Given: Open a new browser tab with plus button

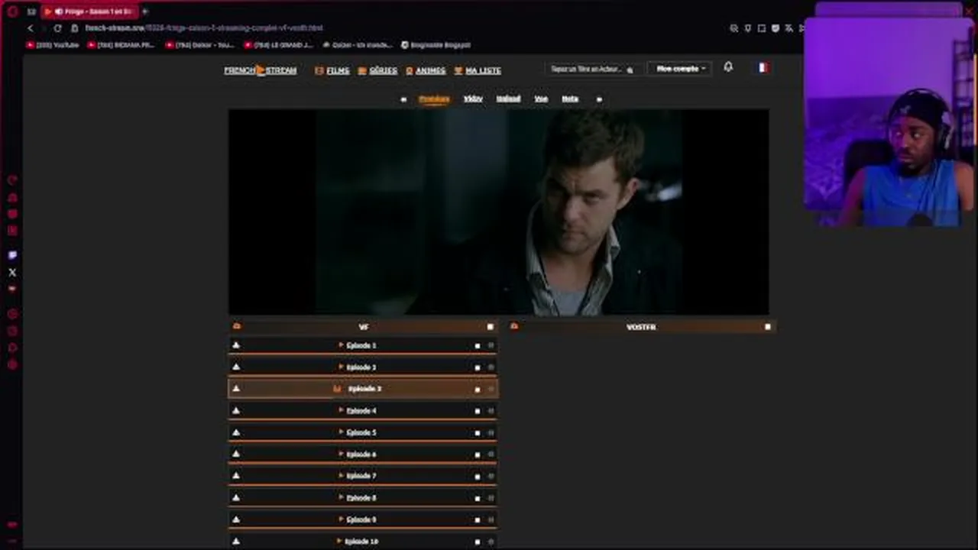Looking at the screenshot, I should click(x=145, y=11).
